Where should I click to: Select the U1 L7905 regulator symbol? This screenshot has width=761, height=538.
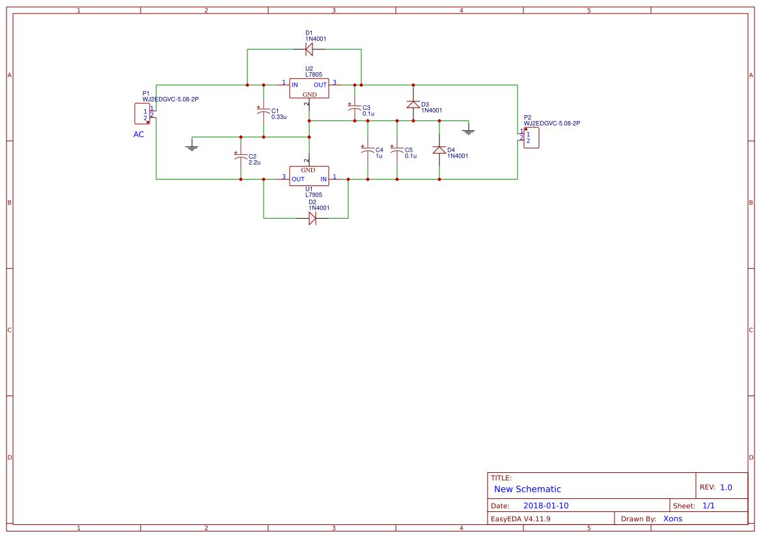pos(311,175)
